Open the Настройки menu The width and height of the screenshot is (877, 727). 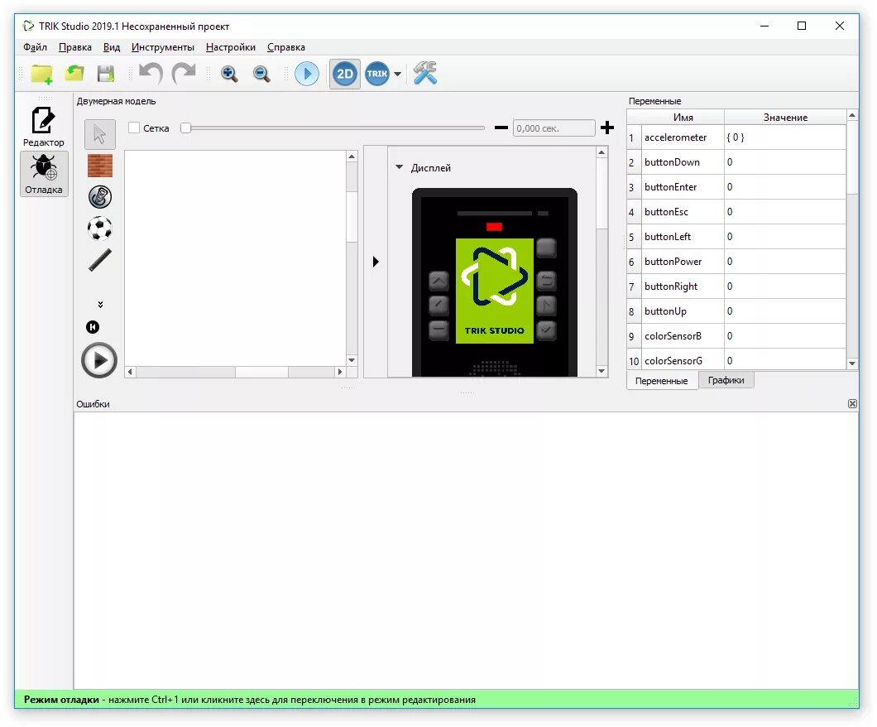click(231, 47)
